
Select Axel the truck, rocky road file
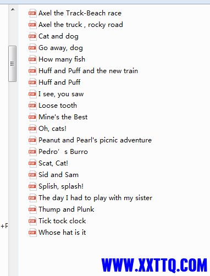(81, 25)
